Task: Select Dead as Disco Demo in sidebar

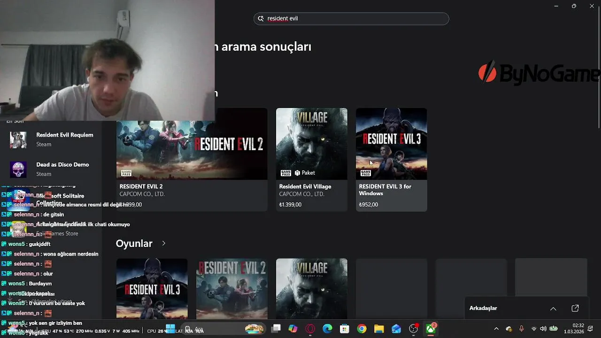Action: coord(52,169)
